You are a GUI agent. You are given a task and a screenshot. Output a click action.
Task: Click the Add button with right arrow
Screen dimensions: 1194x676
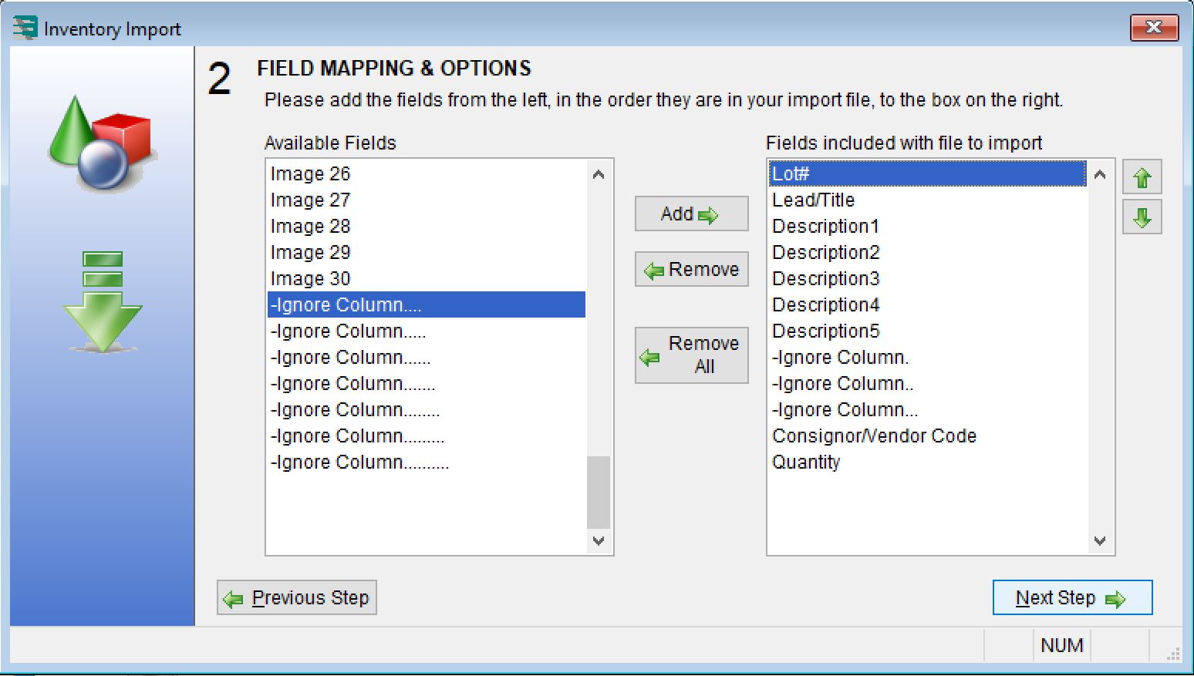pyautogui.click(x=691, y=214)
